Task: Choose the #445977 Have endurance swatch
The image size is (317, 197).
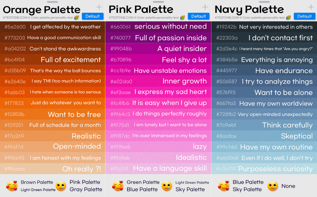Action: [x=264, y=71]
